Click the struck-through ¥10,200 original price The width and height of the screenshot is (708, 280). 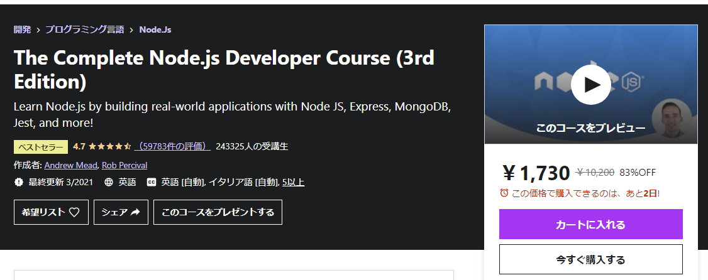point(595,172)
